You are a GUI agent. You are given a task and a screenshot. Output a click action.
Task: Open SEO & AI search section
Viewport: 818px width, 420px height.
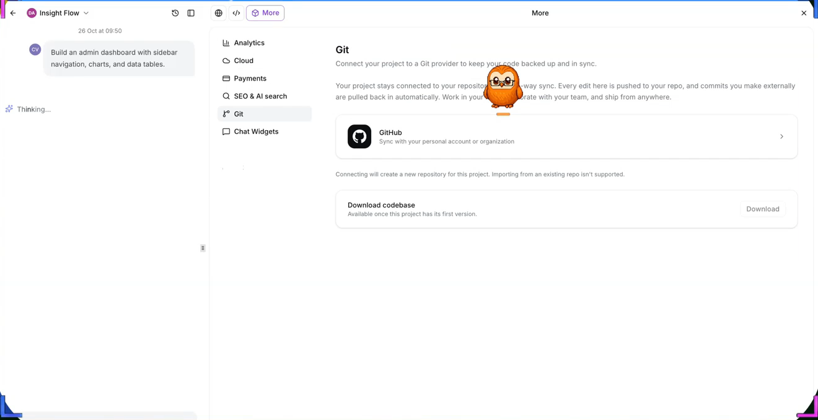[x=265, y=96]
